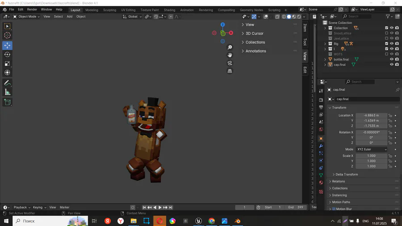402x226 pixels.
Task: Activate the Rotate tool
Action: [7, 54]
